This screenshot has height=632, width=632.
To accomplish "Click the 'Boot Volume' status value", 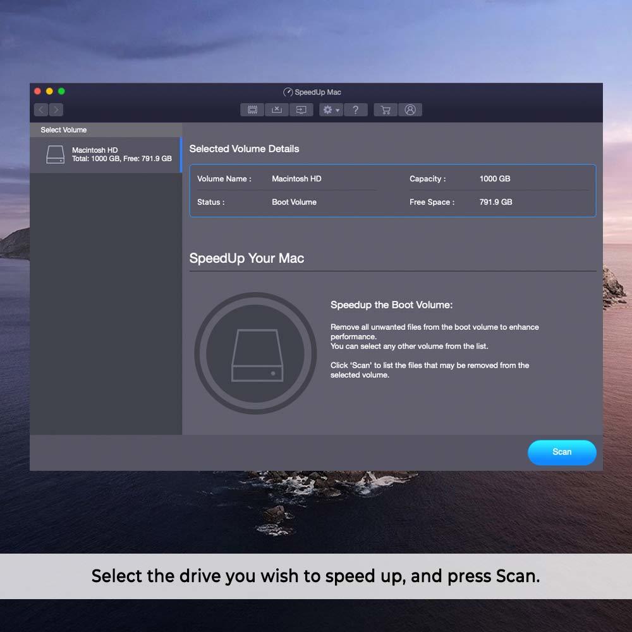I will [295, 202].
